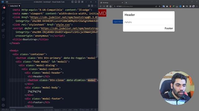199x111 pixels.
Task: Open the Customize Layout icon
Action: [x=82, y=2]
